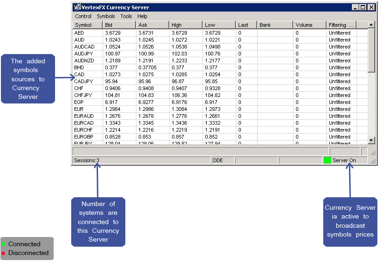The height and width of the screenshot is (261, 382).
Task: Open the Help menu
Action: point(142,16)
